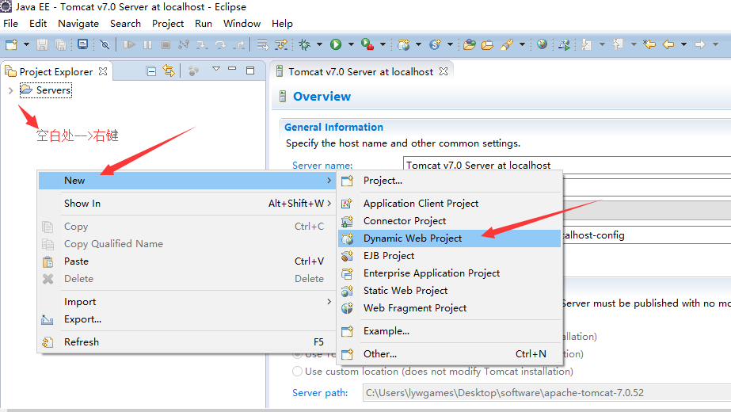731x412 pixels.
Task: Click the Open Type icon in toolbar
Action: coord(470,45)
